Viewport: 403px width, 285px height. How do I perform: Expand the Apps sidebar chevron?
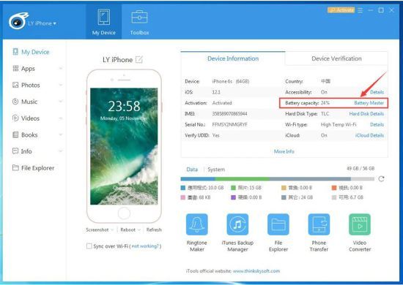click(x=61, y=69)
